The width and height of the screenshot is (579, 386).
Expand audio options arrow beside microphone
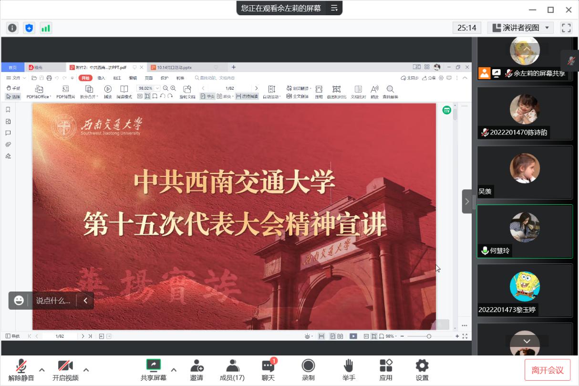(x=42, y=370)
